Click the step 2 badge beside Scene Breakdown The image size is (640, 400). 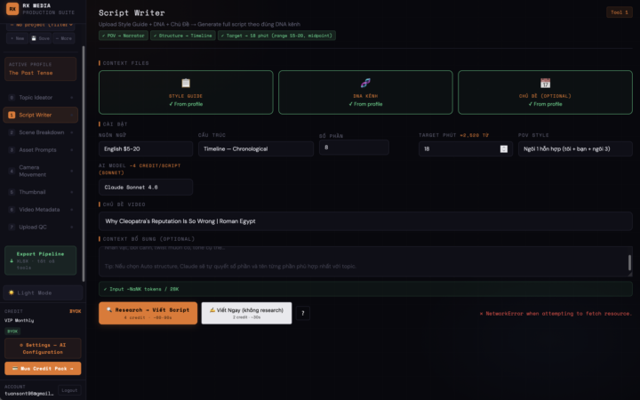coord(12,132)
